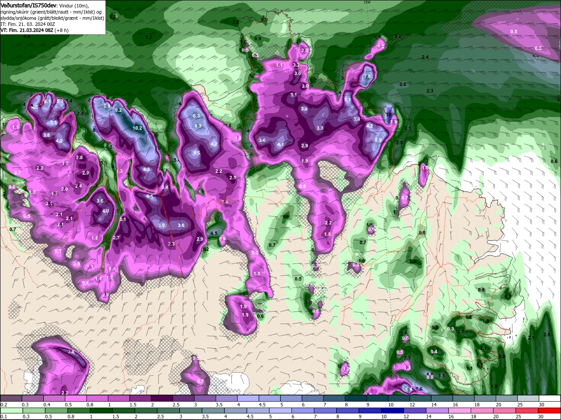Click the 3.4 precipitation value label
The width and height of the screenshot is (561, 420).
[165, 188]
